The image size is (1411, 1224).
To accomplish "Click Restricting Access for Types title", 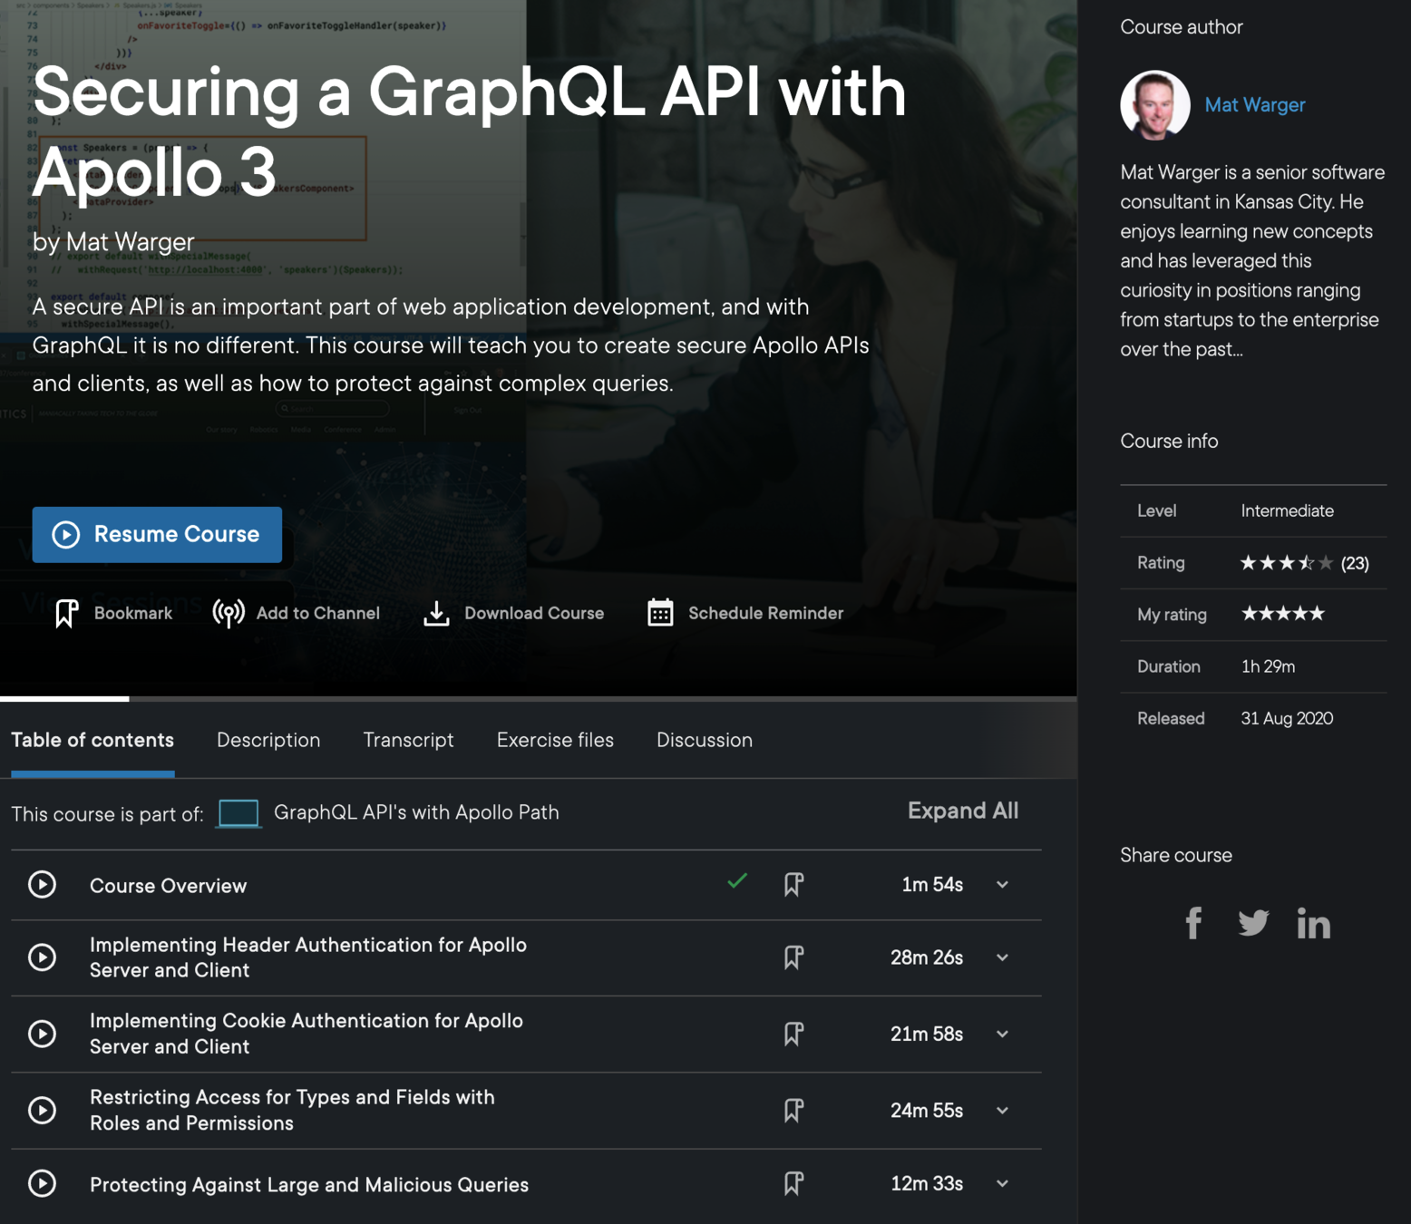I will click(x=292, y=1110).
